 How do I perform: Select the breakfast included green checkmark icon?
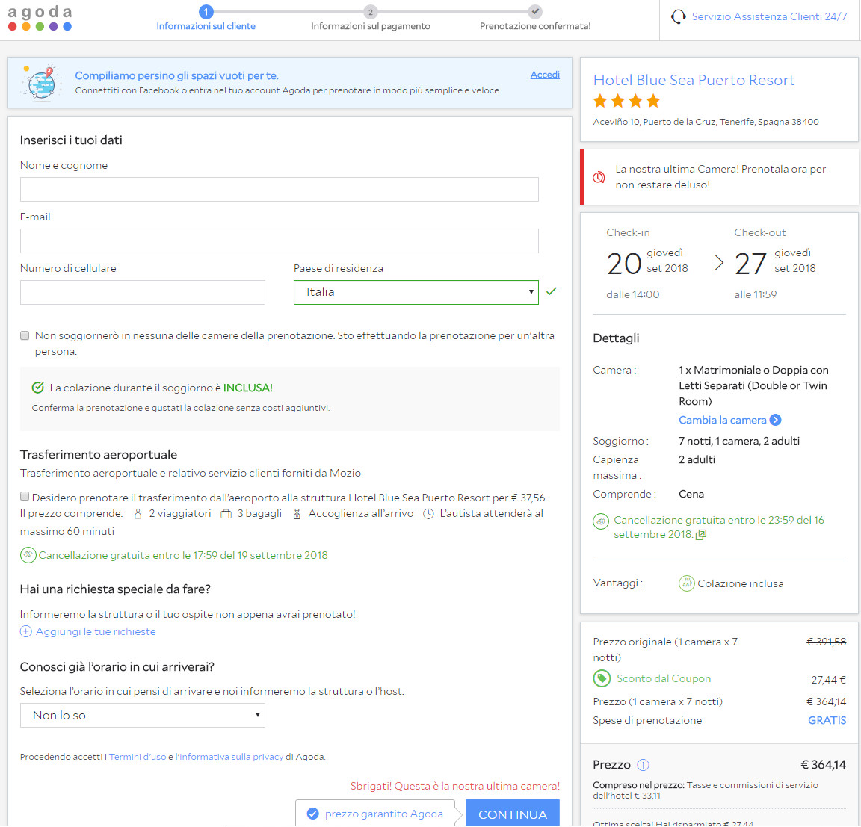(x=38, y=388)
